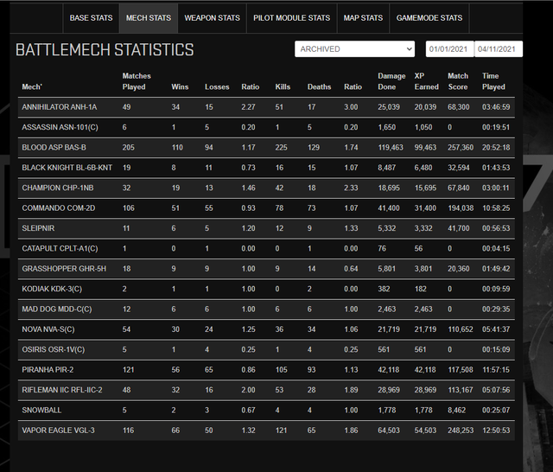The image size is (553, 472).
Task: Click CATAPULT CPLT-A1(C) mech name
Action: 60,249
